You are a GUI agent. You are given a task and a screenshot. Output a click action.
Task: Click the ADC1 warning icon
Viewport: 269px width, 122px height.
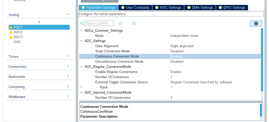point(11,27)
